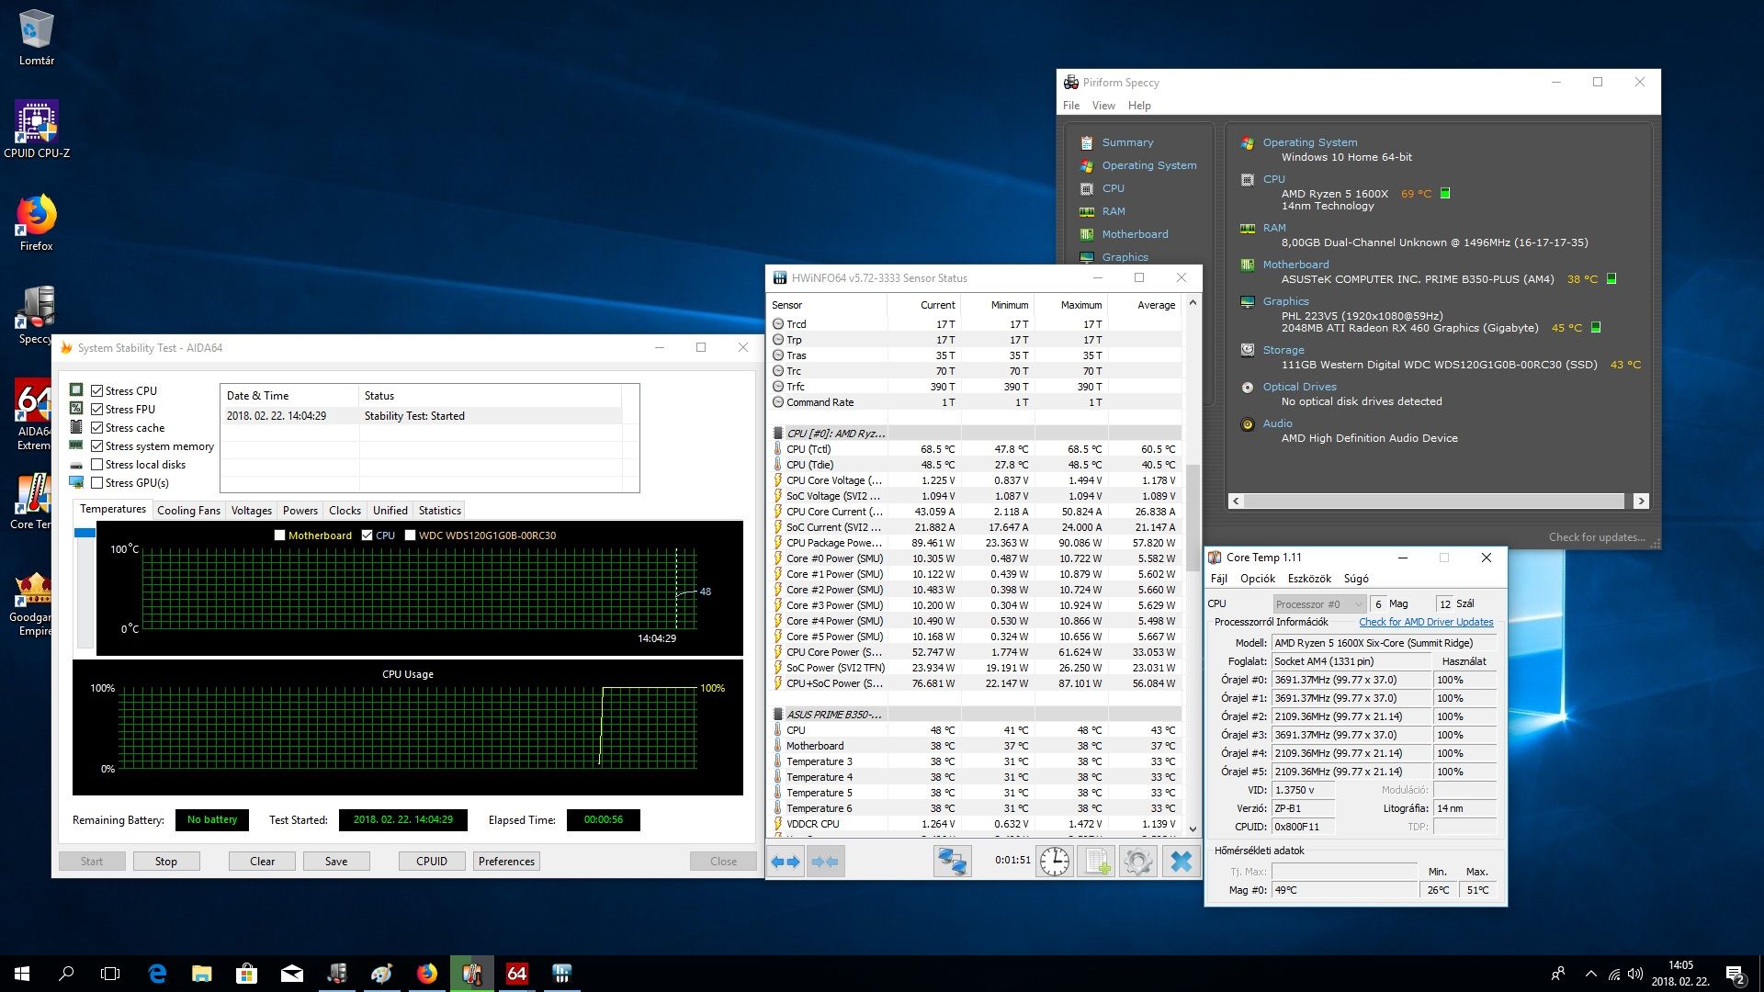Open Microsoft Edge from taskbar
The image size is (1764, 992).
[x=157, y=974]
